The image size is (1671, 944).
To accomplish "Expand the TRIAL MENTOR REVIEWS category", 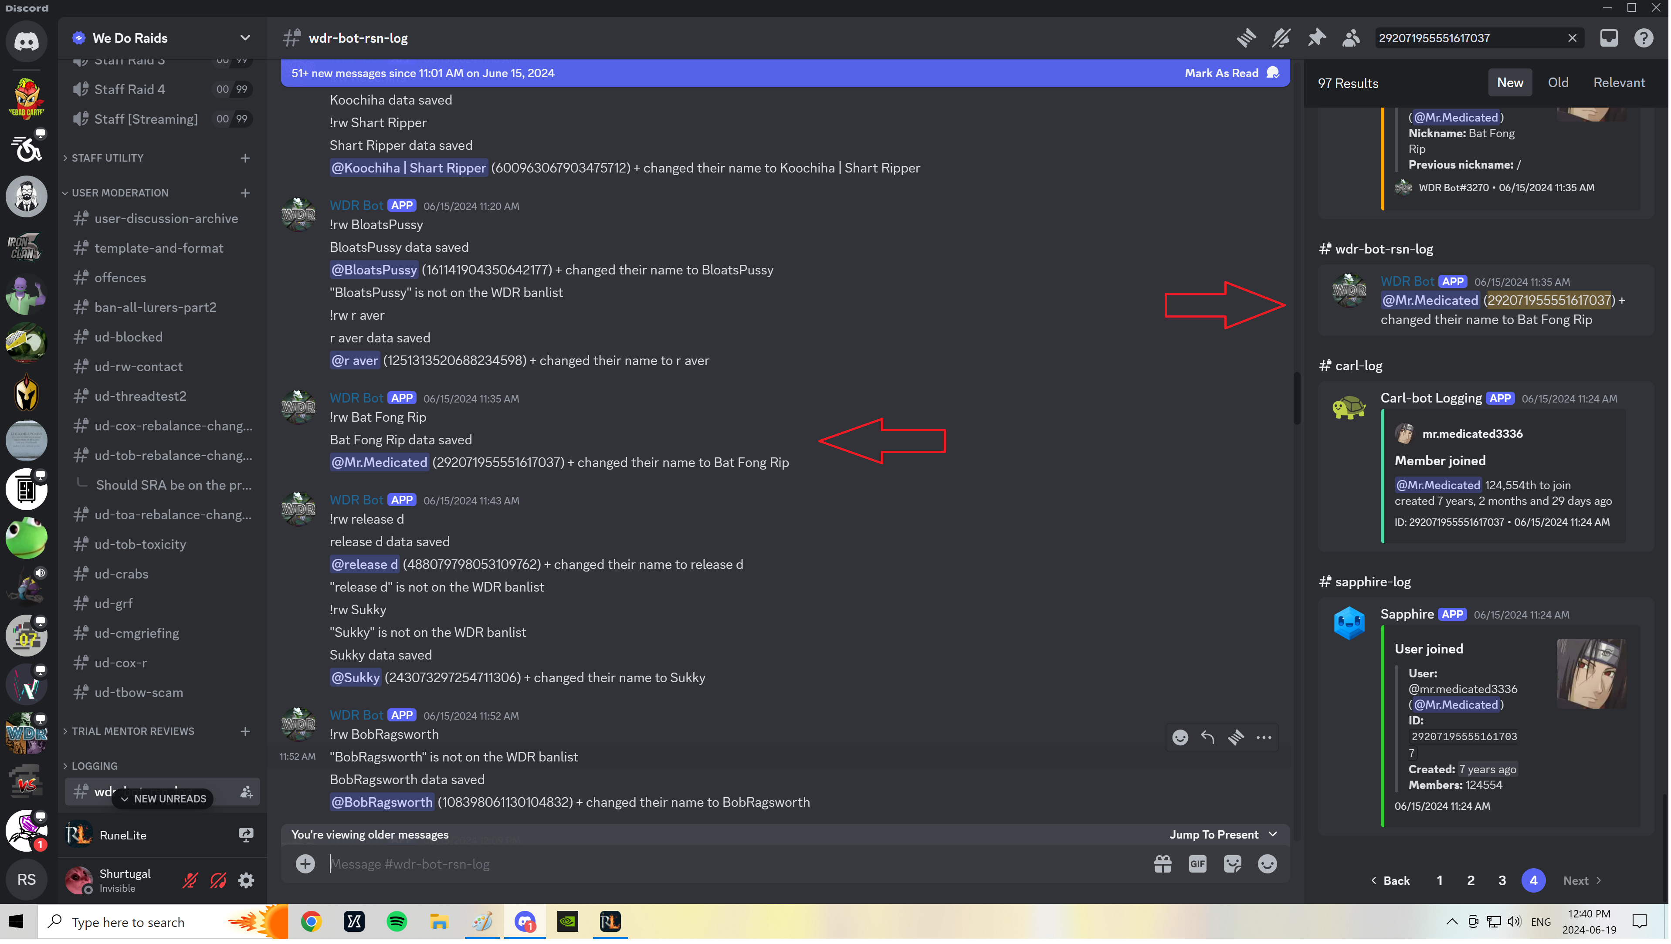I will pyautogui.click(x=130, y=730).
